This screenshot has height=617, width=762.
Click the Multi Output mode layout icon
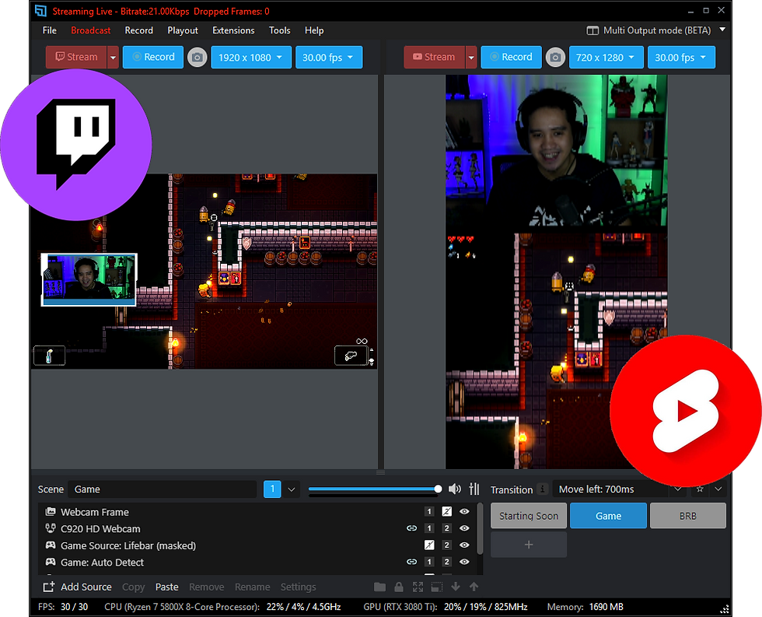point(592,30)
